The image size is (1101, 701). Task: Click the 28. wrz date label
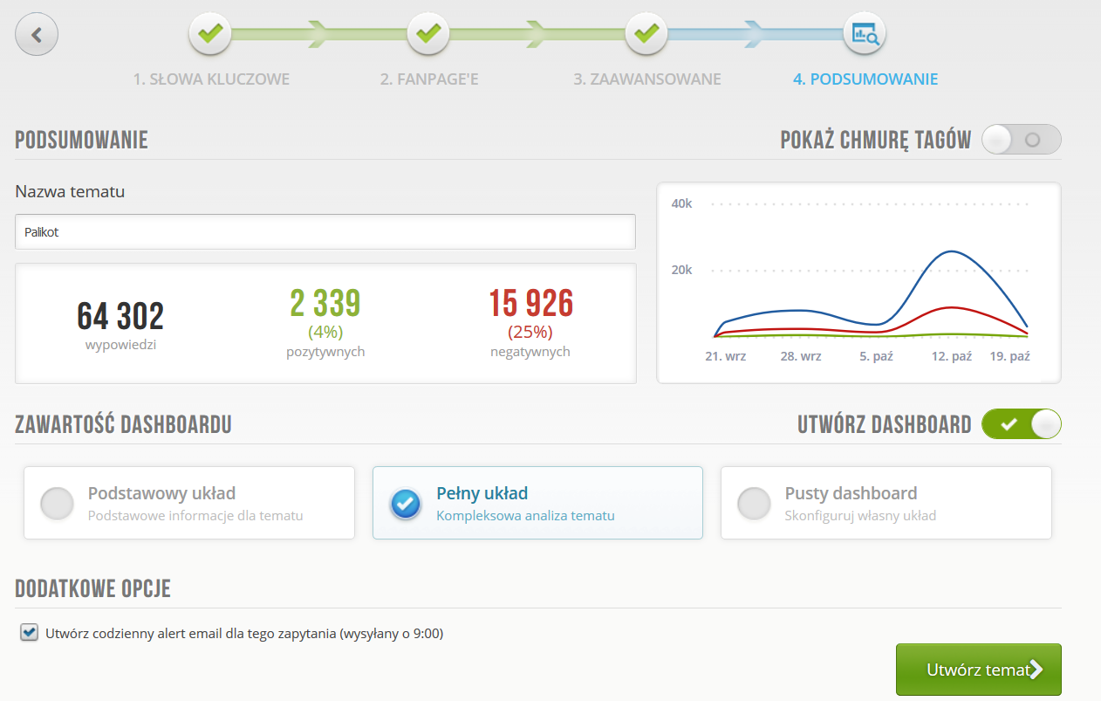pos(801,357)
